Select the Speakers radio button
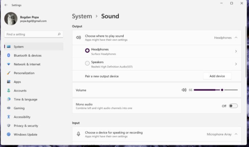Viewport: 249px width, 147px height. [x=88, y=63]
